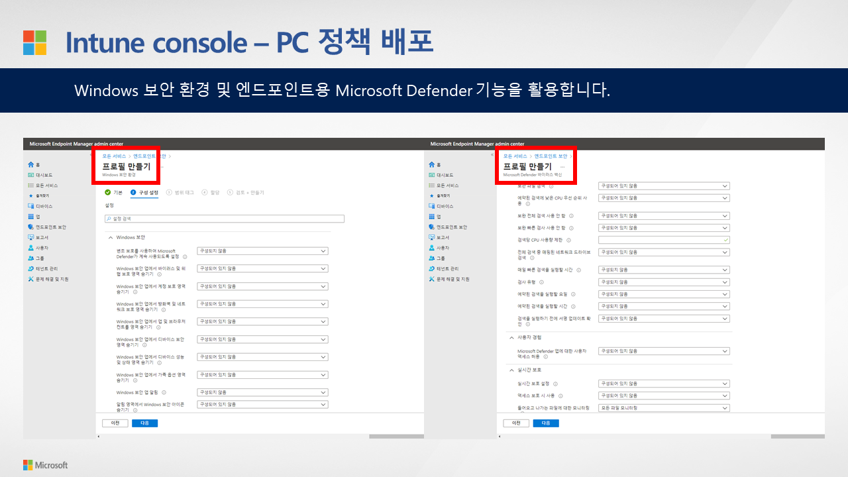Open 앱 grid icon in the Windows 보안 환경 console sidebar
Viewport: 848px width, 477px height.
pyautogui.click(x=30, y=217)
